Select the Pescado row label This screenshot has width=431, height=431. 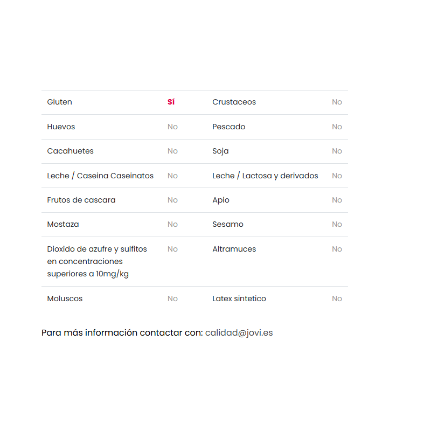coord(228,127)
